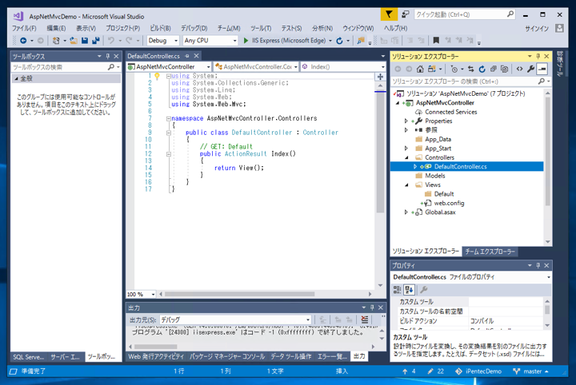Switch Properties panel to Alphabetical sort
The height and width of the screenshot is (385, 576).
[409, 290]
